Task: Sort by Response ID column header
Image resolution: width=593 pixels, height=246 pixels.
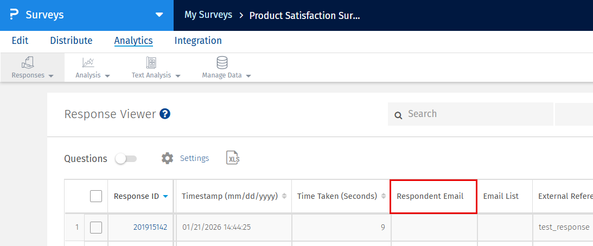Action: coord(141,197)
